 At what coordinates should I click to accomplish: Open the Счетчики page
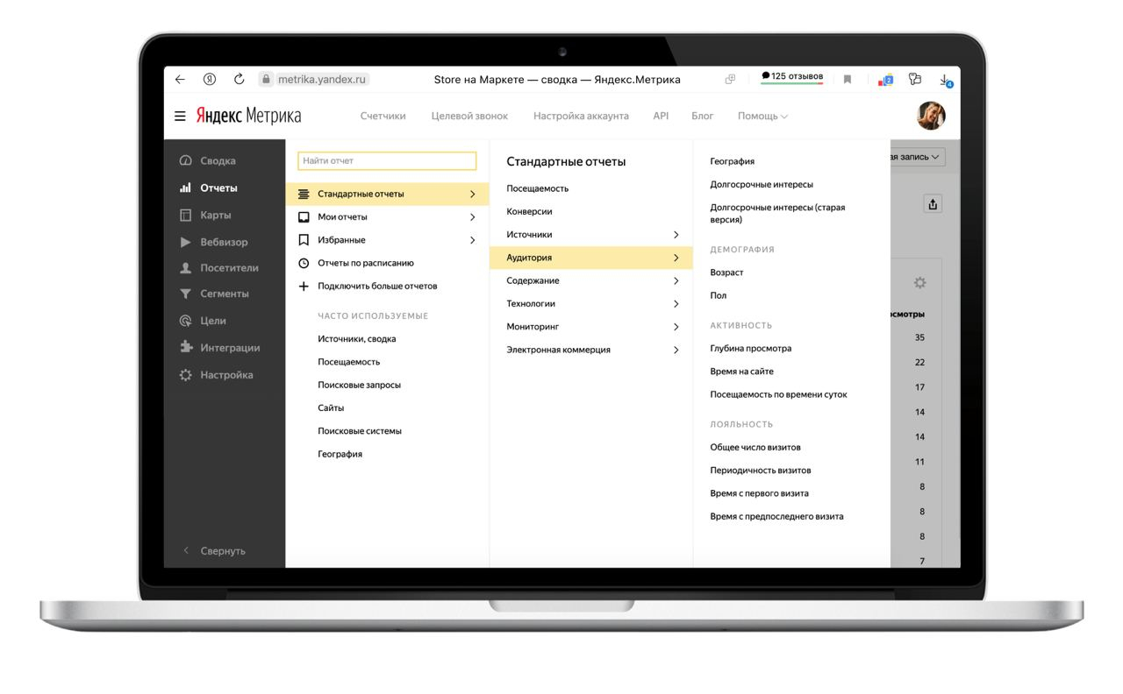pyautogui.click(x=383, y=116)
